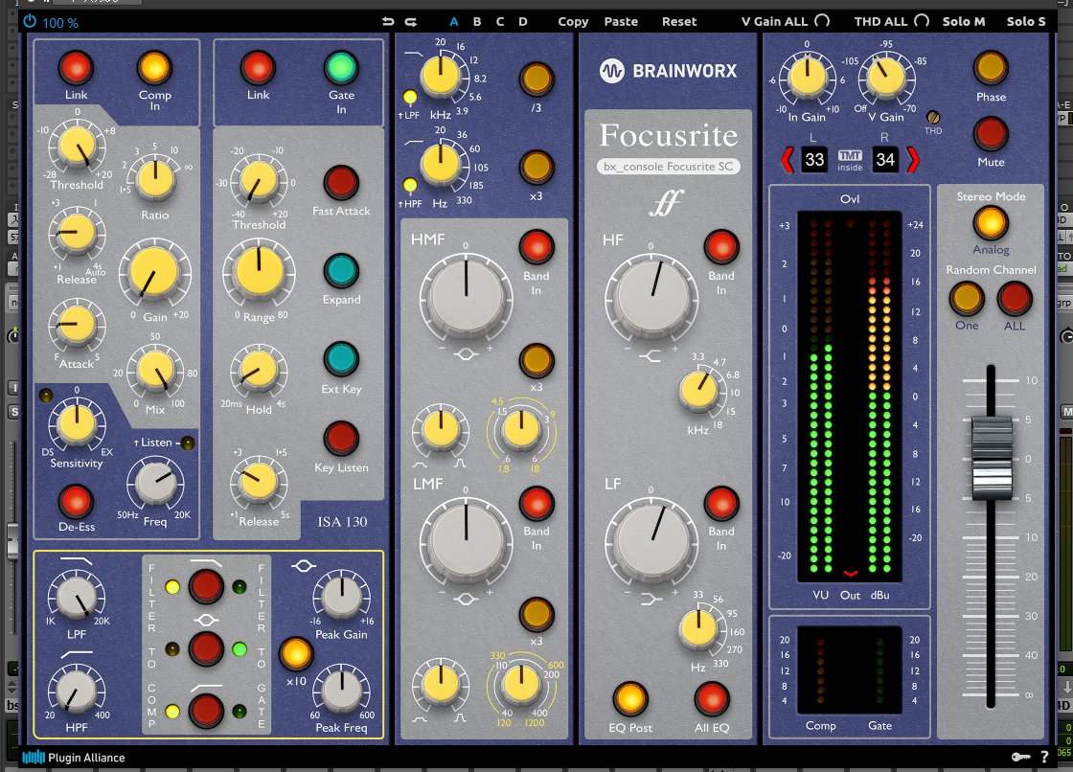Toggle the De-Ess button

pos(76,501)
